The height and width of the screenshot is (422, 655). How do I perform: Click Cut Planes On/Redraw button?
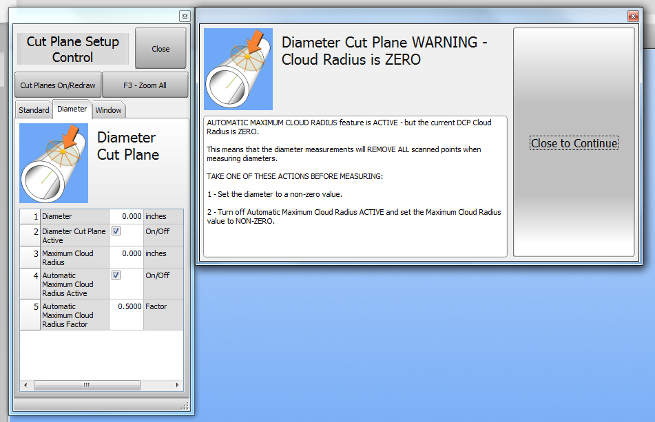point(58,85)
